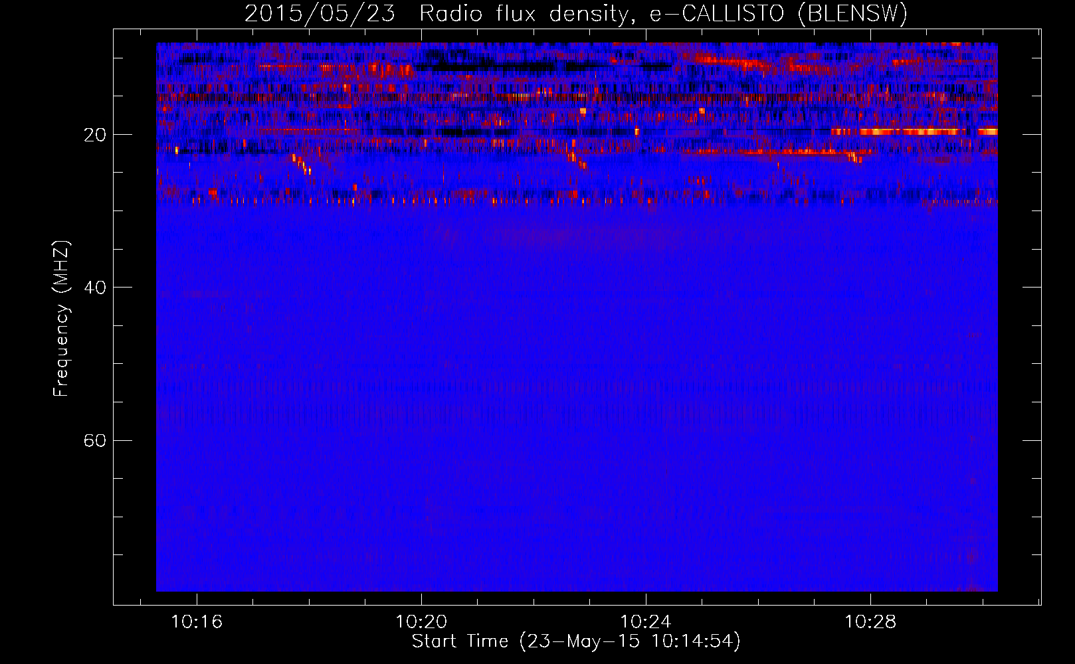Image resolution: width=1075 pixels, height=664 pixels.
Task: Click the '10:28' time tick label
Action: tap(870, 622)
